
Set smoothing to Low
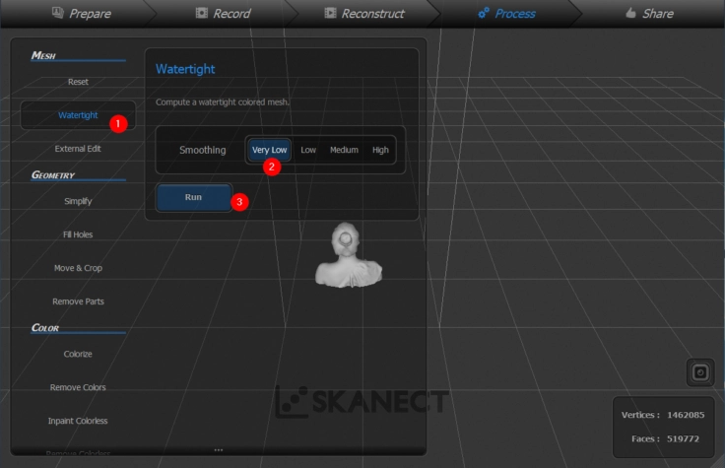[308, 150]
